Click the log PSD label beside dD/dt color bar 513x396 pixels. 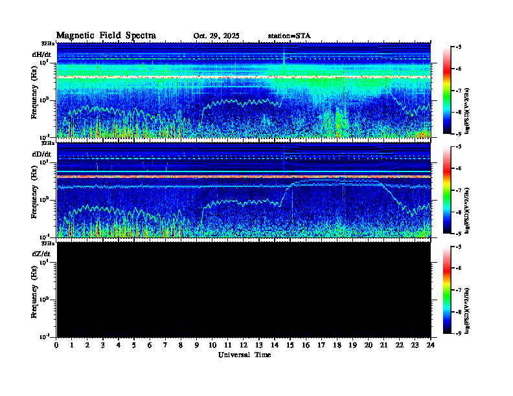click(x=467, y=210)
